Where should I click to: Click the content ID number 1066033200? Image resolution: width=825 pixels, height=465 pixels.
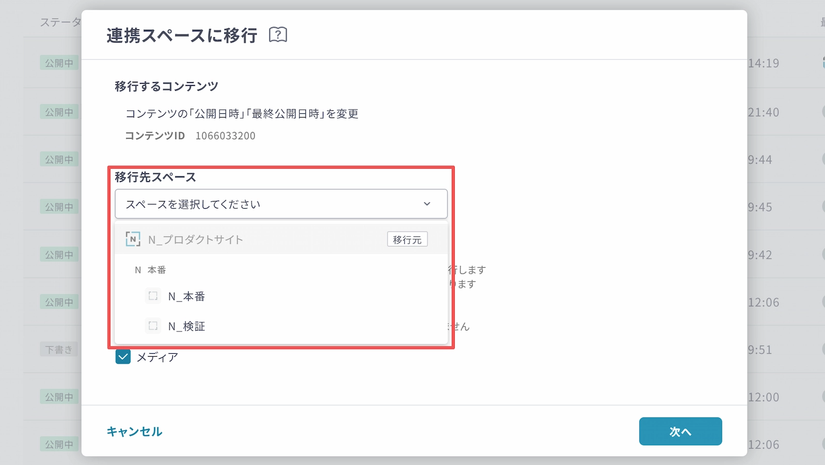225,136
